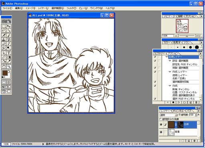
Task: Open the Actions palette flyout menu
Action: (x=200, y=54)
